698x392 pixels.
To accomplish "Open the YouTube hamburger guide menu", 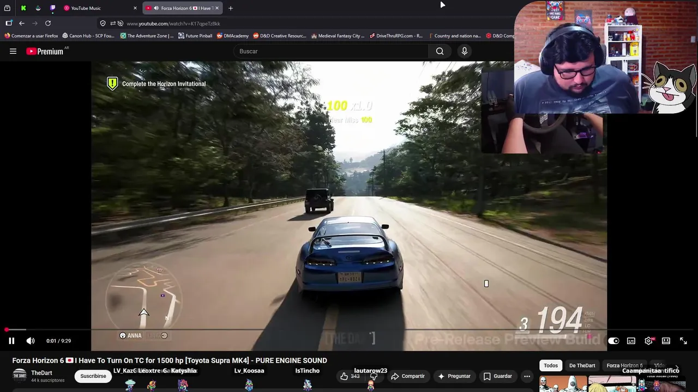I will pos(13,51).
